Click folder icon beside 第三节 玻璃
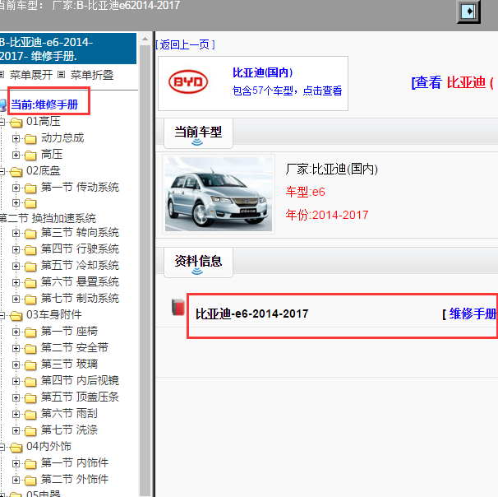This screenshot has width=498, height=497. click(x=30, y=365)
